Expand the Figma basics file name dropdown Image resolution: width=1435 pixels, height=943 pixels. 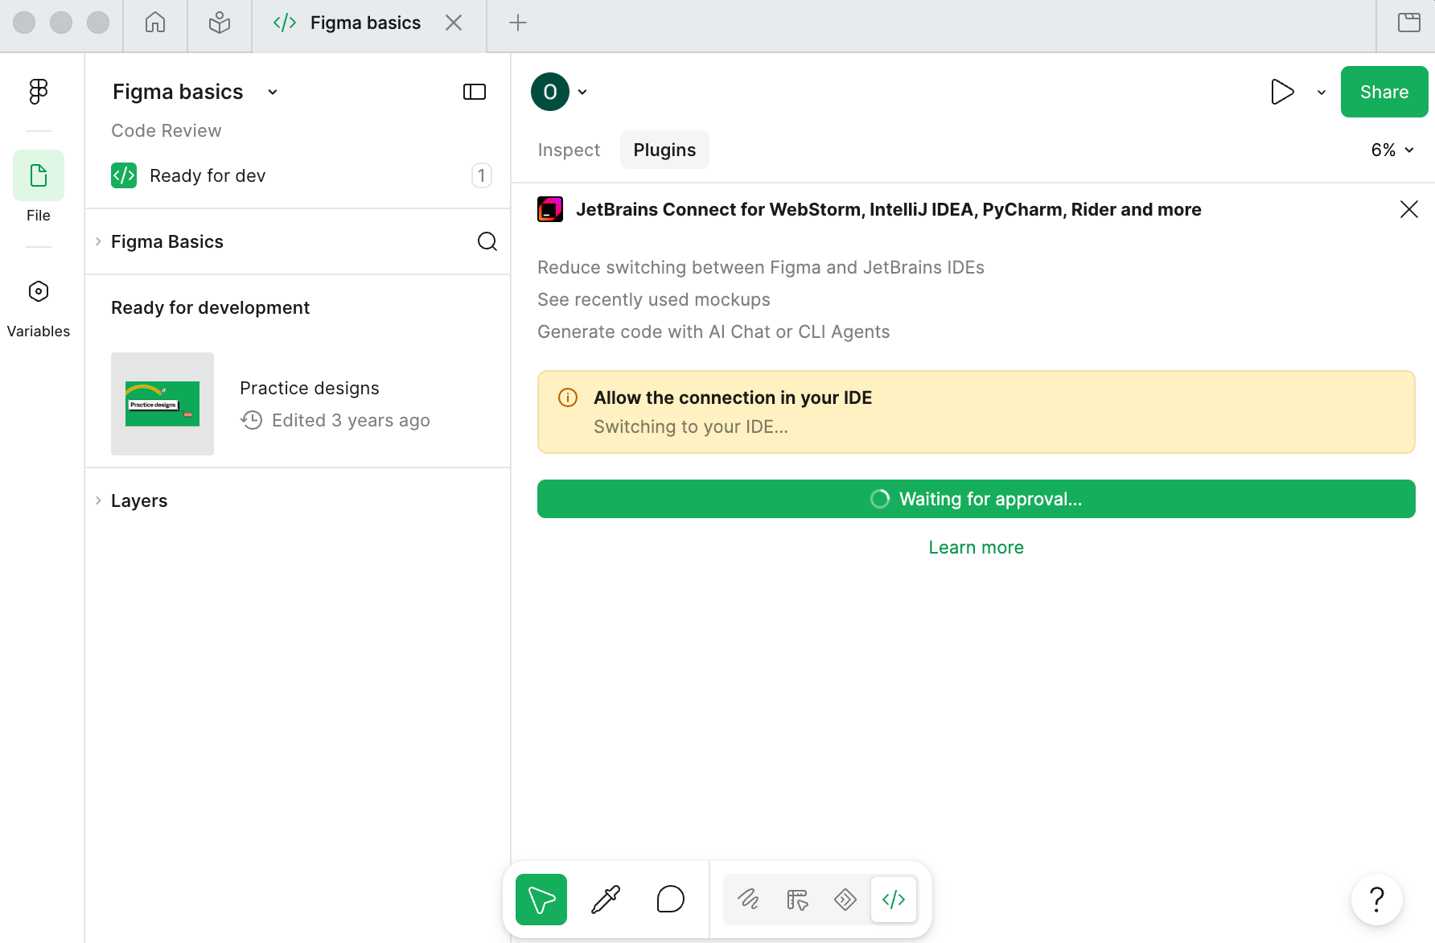click(273, 92)
